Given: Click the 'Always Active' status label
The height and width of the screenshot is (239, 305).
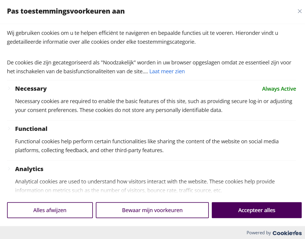Looking at the screenshot, I should tap(279, 89).
